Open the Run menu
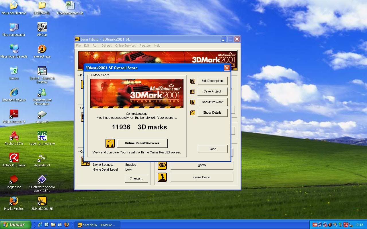The width and height of the screenshot is (367, 229). [95, 45]
